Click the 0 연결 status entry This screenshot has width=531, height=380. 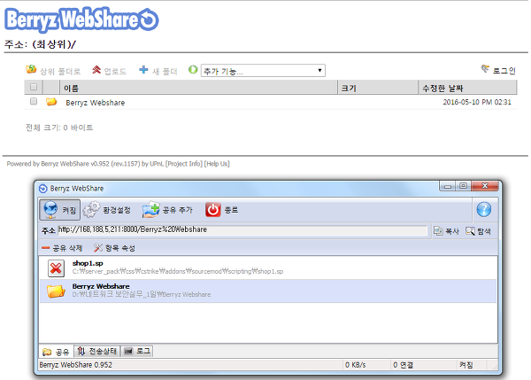click(x=403, y=365)
